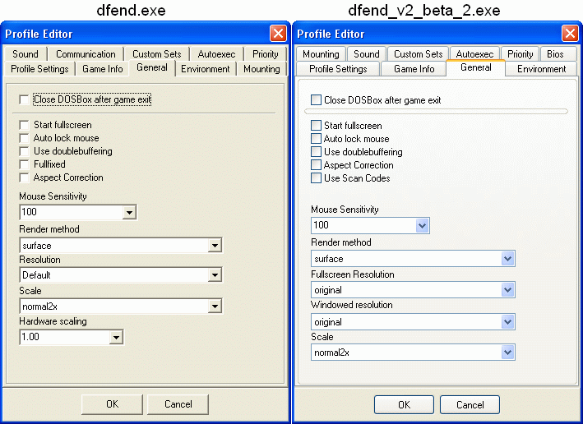The image size is (583, 424).
Task: Enable the 'Use Scan Codes' checkbox
Action: tap(316, 178)
